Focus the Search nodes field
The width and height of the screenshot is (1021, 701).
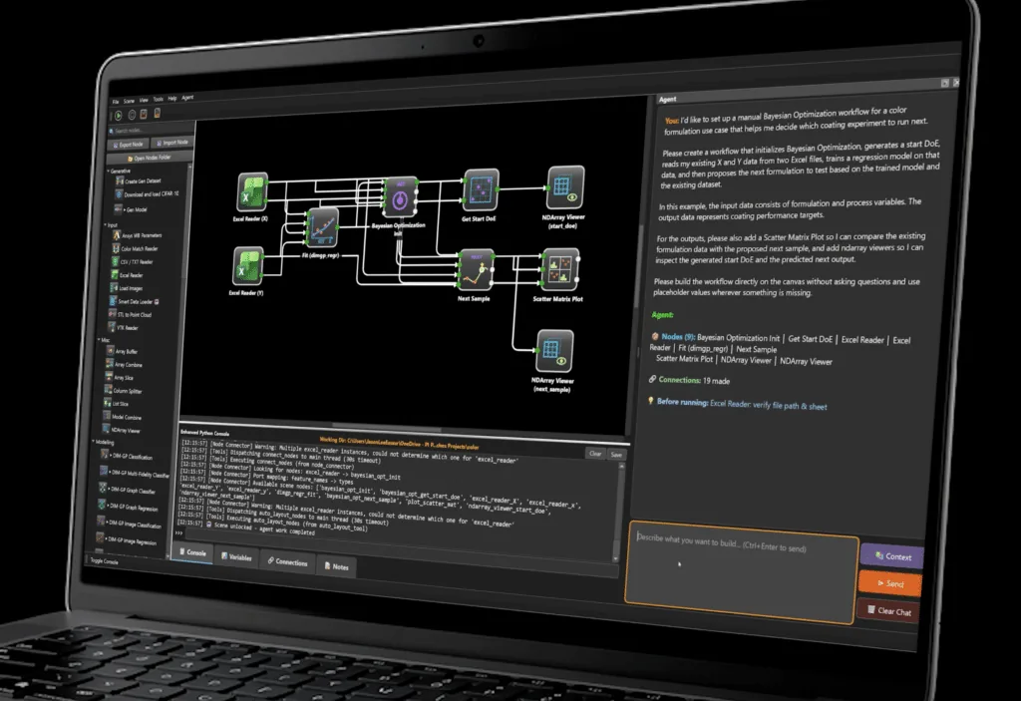tap(152, 131)
